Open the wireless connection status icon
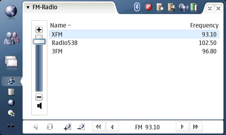The image size is (226, 135). point(183,7)
